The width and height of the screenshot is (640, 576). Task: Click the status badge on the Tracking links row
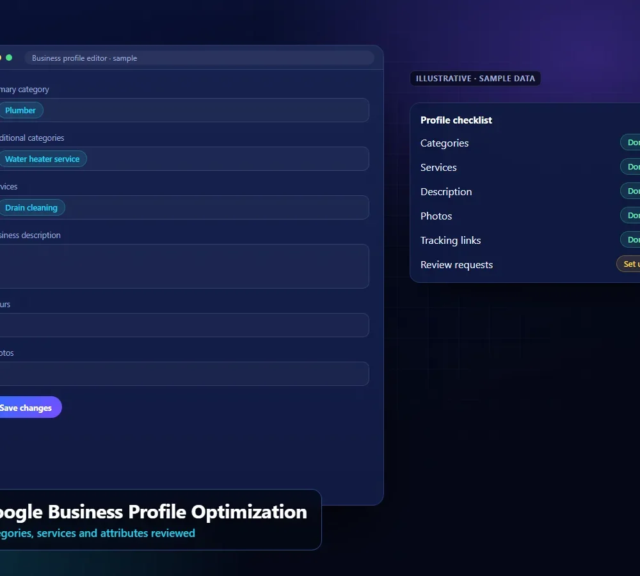(630, 239)
